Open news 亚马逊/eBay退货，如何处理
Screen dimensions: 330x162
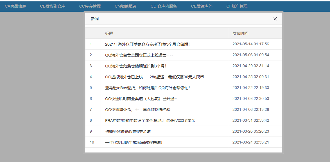coord(148,88)
